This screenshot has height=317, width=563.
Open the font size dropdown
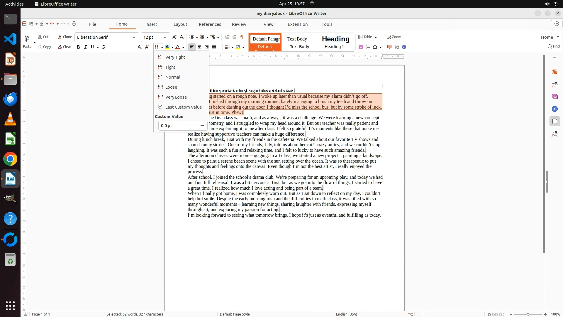(x=165, y=37)
